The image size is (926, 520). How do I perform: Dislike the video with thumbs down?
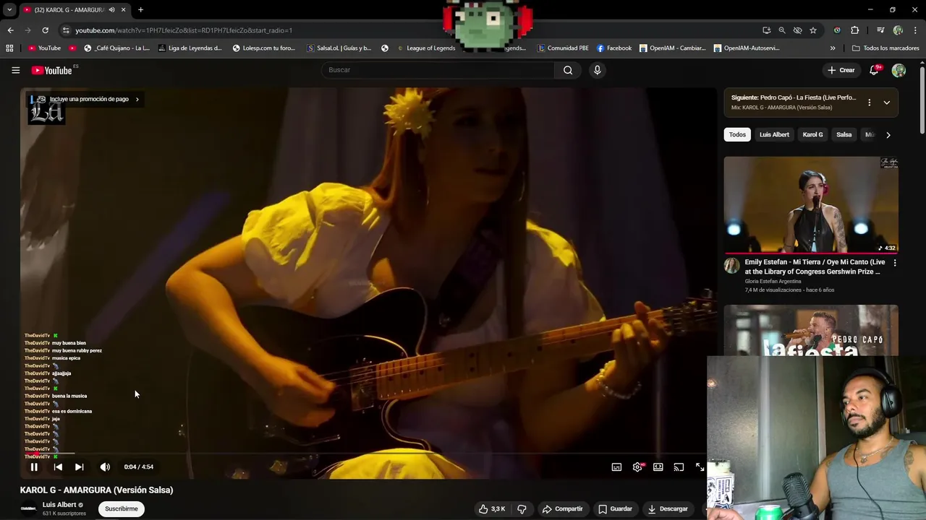[x=522, y=508]
